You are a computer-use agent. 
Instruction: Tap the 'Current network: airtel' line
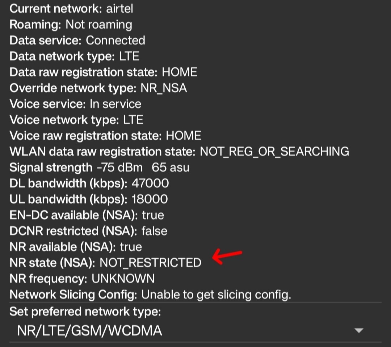click(71, 9)
